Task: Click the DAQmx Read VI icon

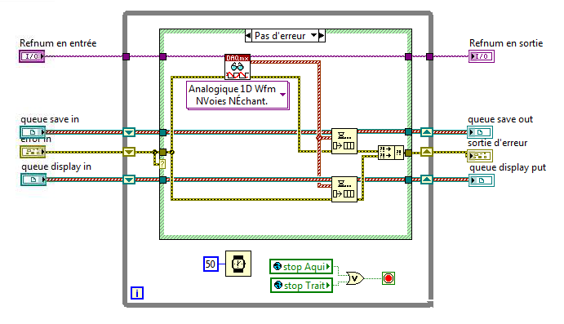Action: [238, 67]
